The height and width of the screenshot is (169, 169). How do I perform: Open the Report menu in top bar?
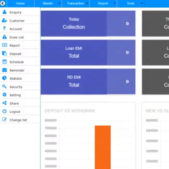pyautogui.click(x=103, y=3)
